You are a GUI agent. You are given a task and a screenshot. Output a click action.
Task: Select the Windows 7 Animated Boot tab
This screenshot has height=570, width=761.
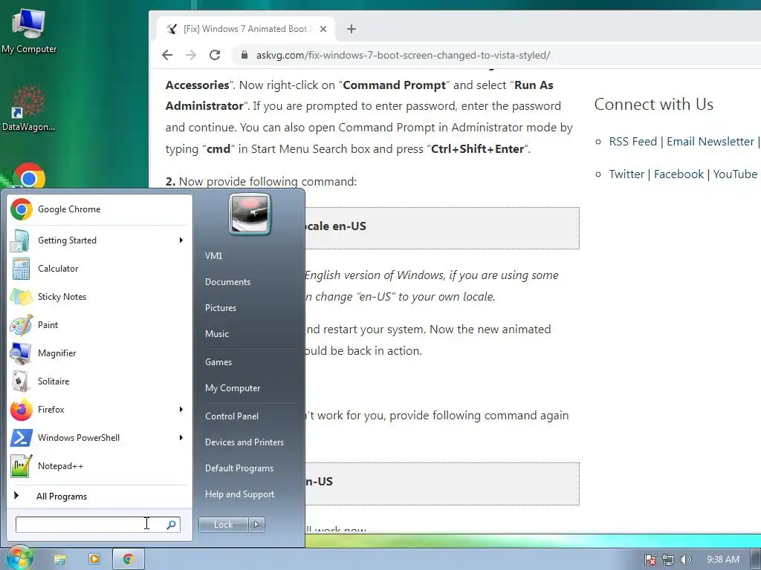click(x=245, y=29)
